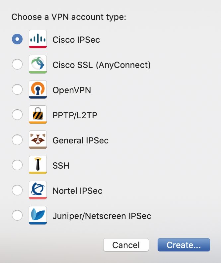Click the OpenVPN keyhole icon
The height and width of the screenshot is (263, 221).
38,89
